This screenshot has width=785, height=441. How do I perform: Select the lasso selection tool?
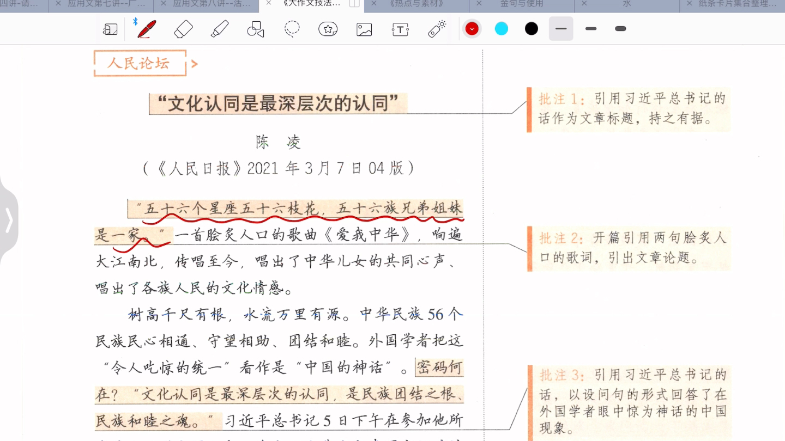click(292, 29)
